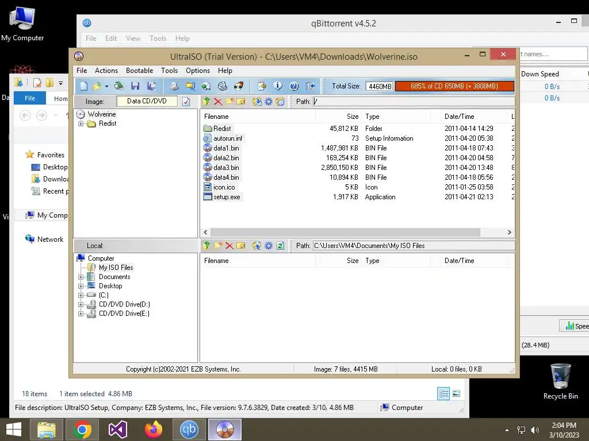Open the Actions menu

point(106,71)
